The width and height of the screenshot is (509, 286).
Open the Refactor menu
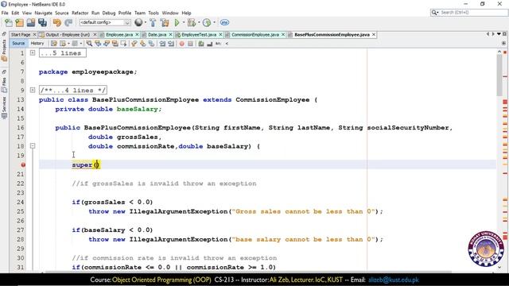(80, 13)
